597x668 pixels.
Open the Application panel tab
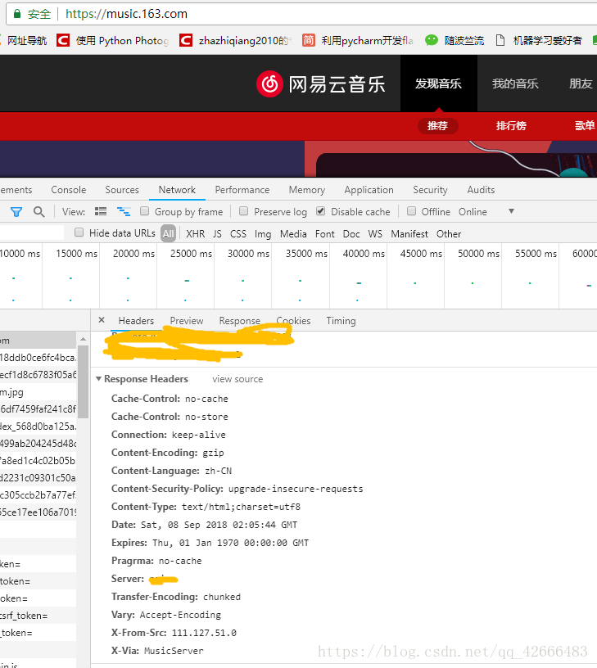369,190
